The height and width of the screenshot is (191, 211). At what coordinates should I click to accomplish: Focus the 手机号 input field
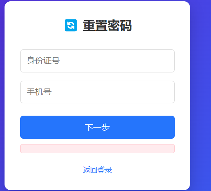pyautogui.click(x=97, y=92)
